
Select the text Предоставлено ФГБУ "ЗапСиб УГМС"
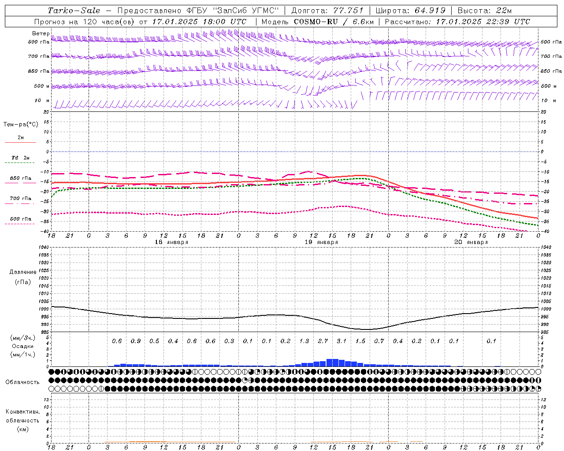pos(198,11)
